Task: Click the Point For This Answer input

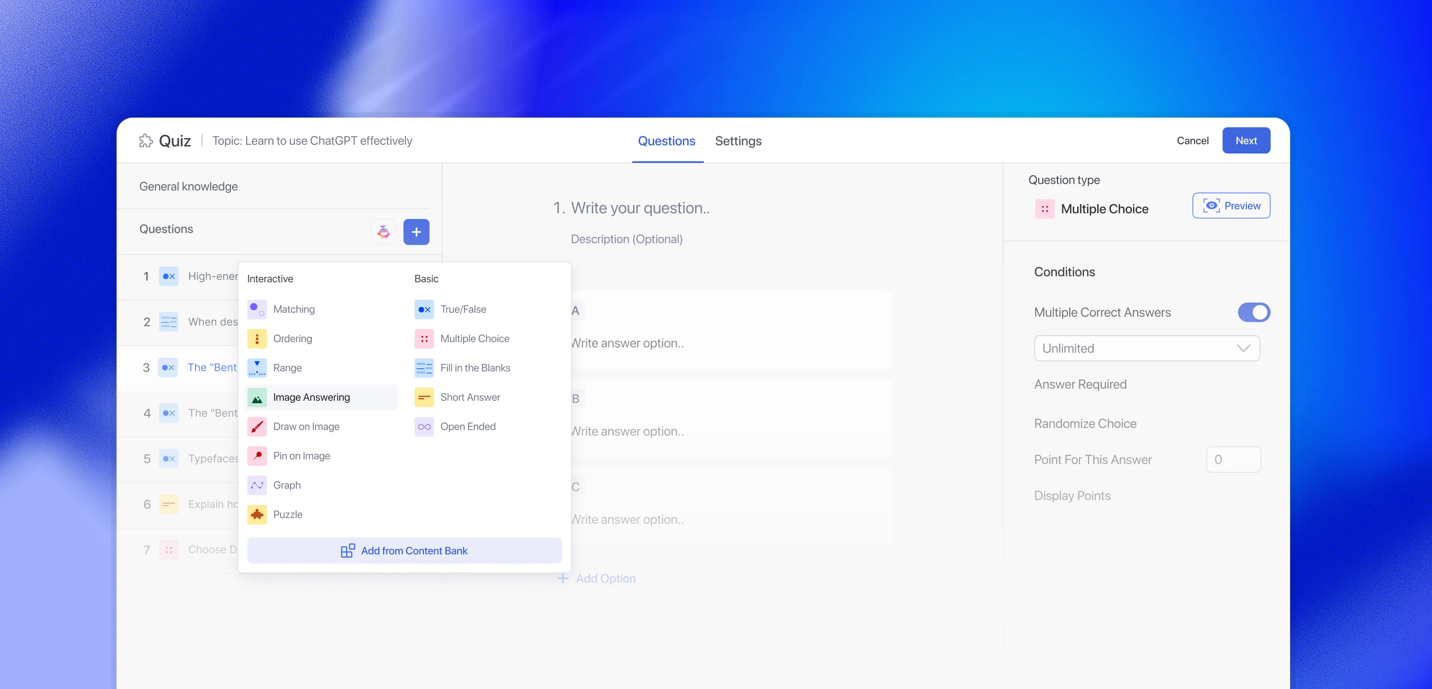Action: pyautogui.click(x=1233, y=460)
